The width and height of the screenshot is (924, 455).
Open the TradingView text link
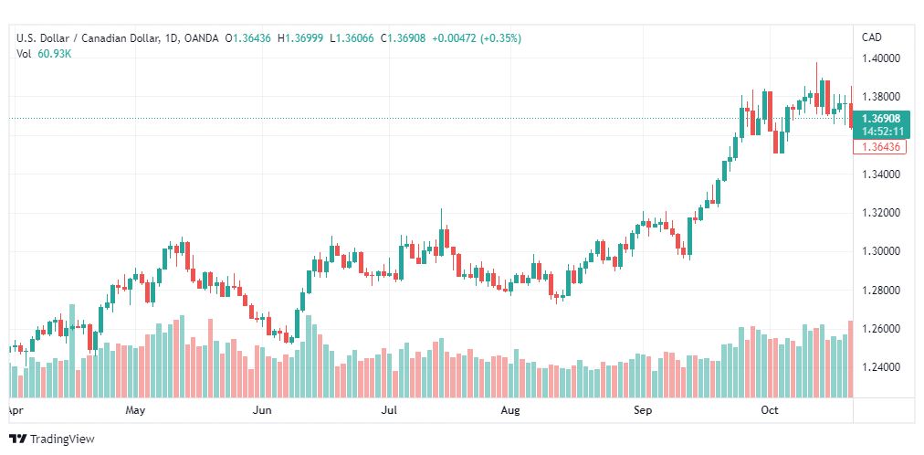point(62,439)
